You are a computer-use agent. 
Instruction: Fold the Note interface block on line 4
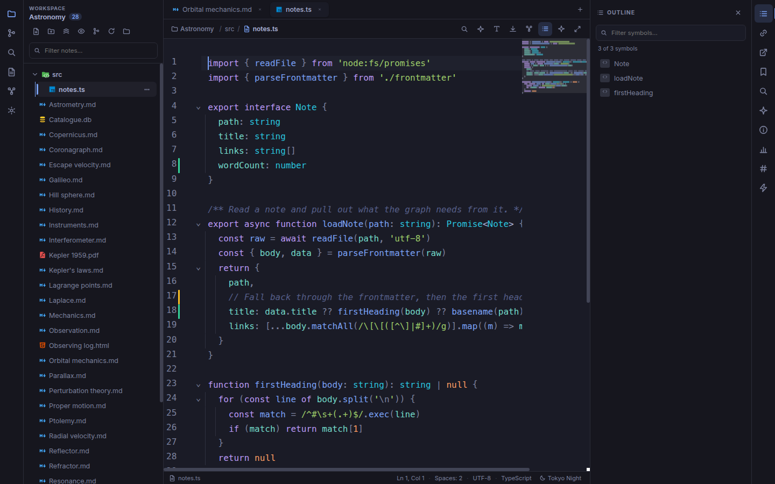(198, 108)
